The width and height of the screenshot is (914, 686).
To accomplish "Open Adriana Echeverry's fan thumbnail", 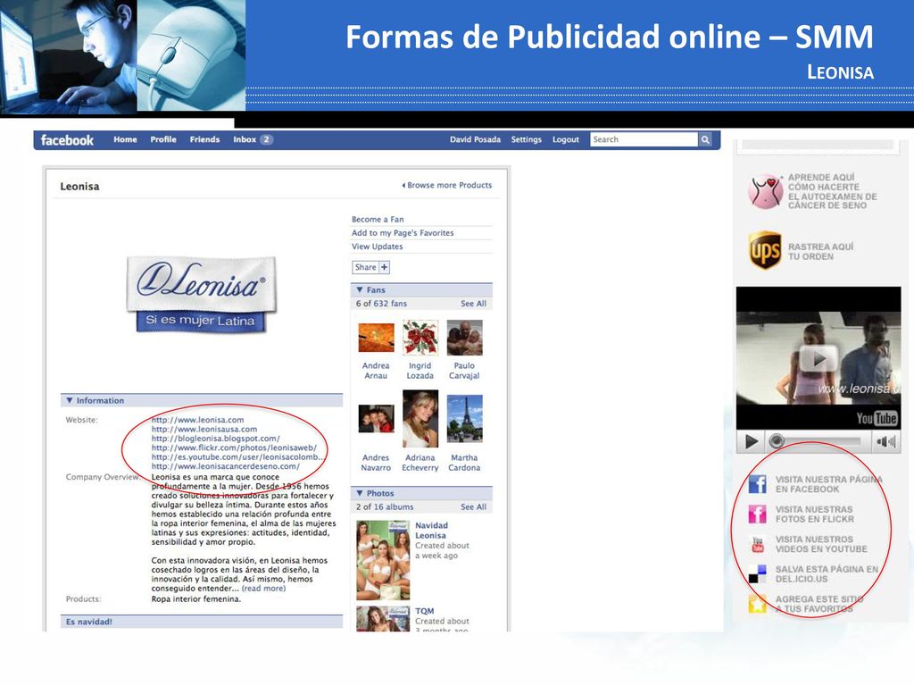I will coord(420,419).
